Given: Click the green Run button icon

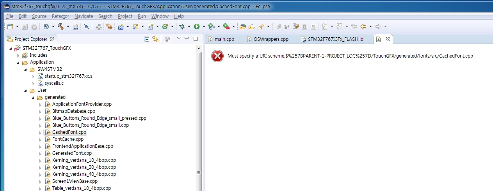Looking at the screenshot, I should click(x=197, y=26).
